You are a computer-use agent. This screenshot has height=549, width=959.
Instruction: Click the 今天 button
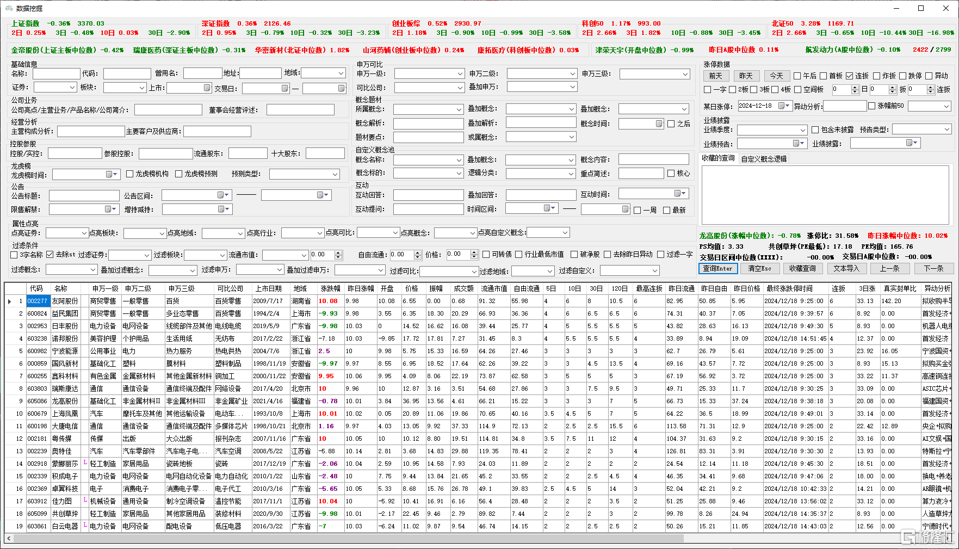(x=776, y=76)
